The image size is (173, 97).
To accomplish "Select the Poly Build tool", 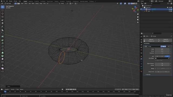I will [x=2, y=53].
